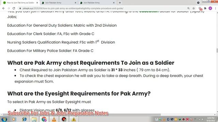Image resolution: width=218 pixels, height=122 pixels.
Task: Open the Extensions puzzle menu
Action: click(205, 8)
